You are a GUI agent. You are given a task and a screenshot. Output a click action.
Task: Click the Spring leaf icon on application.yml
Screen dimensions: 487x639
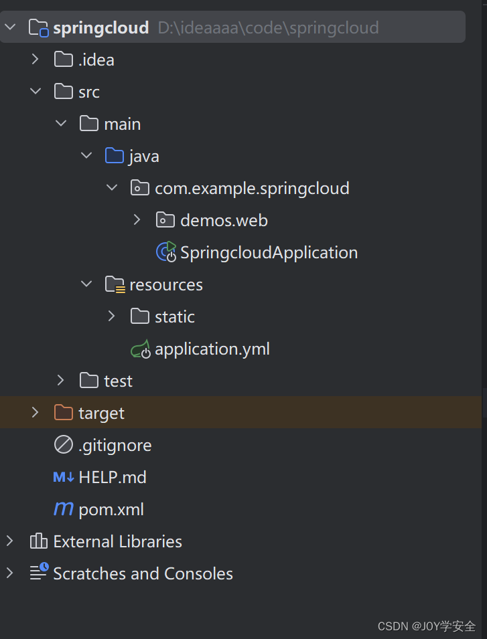coord(140,349)
